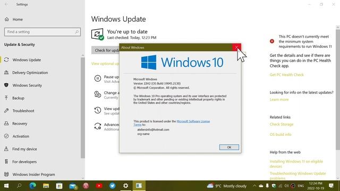Click the Advanced options icon

(98, 126)
